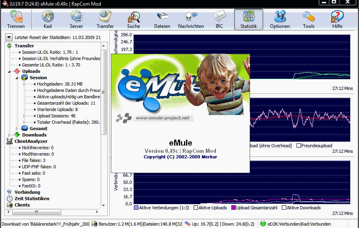Select Session UL:DL Ratio: 1.79 : 1 row

point(50,52)
